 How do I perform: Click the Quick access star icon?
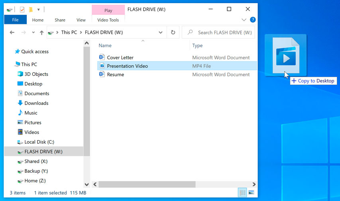[x=18, y=51]
